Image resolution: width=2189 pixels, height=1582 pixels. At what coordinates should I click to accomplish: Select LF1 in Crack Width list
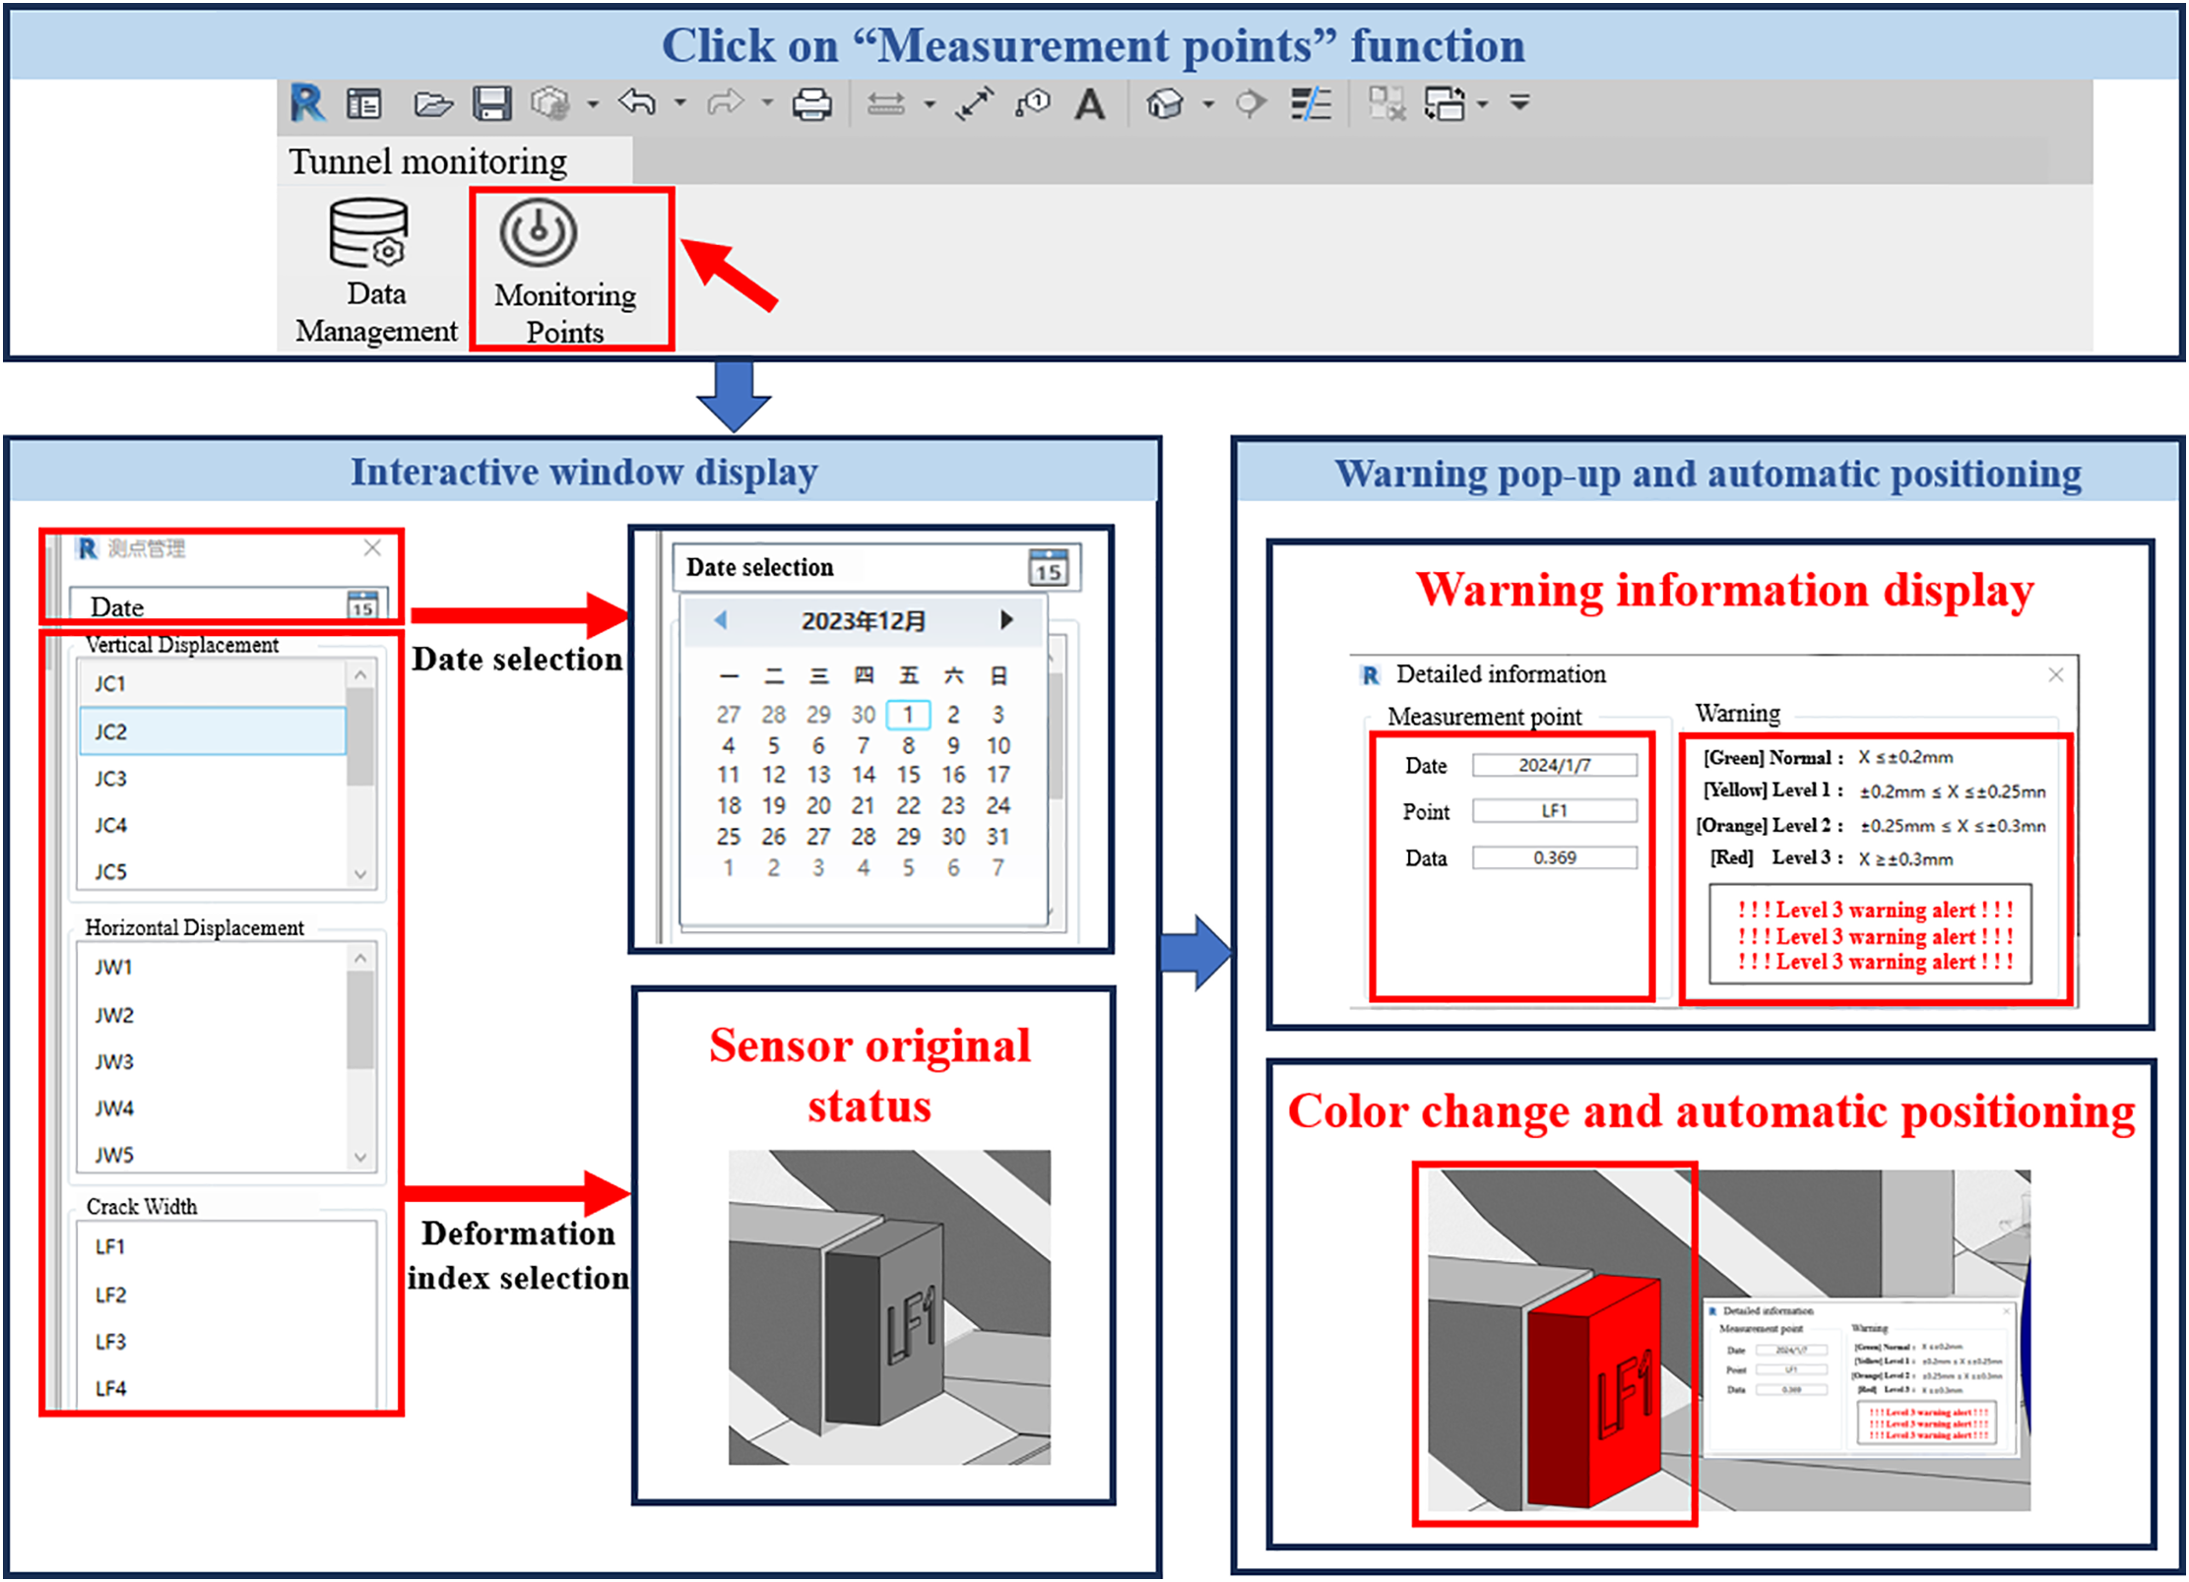click(110, 1247)
